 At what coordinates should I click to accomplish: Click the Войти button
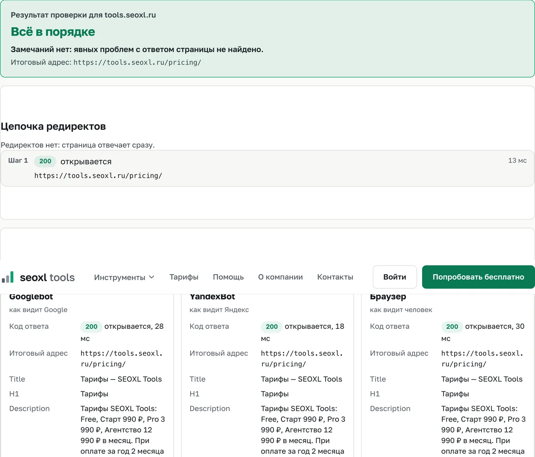click(x=395, y=277)
